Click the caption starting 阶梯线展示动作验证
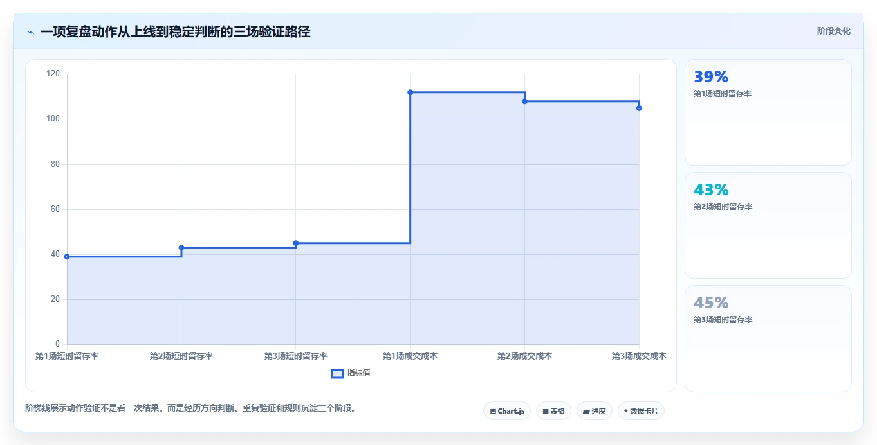This screenshot has width=877, height=445. point(190,408)
